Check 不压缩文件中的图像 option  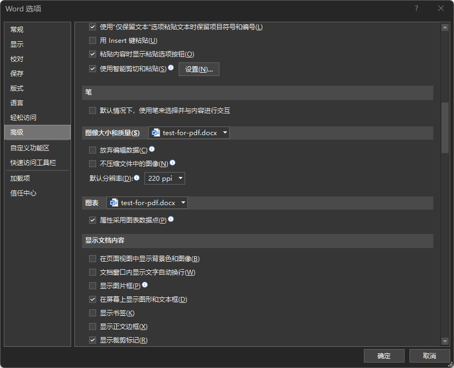pos(92,164)
